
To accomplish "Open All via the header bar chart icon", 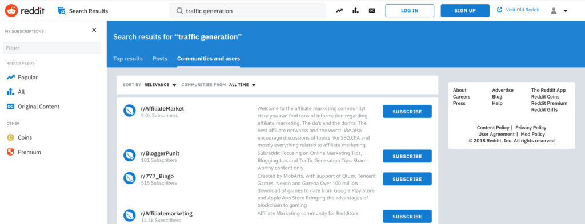I will tap(355, 11).
